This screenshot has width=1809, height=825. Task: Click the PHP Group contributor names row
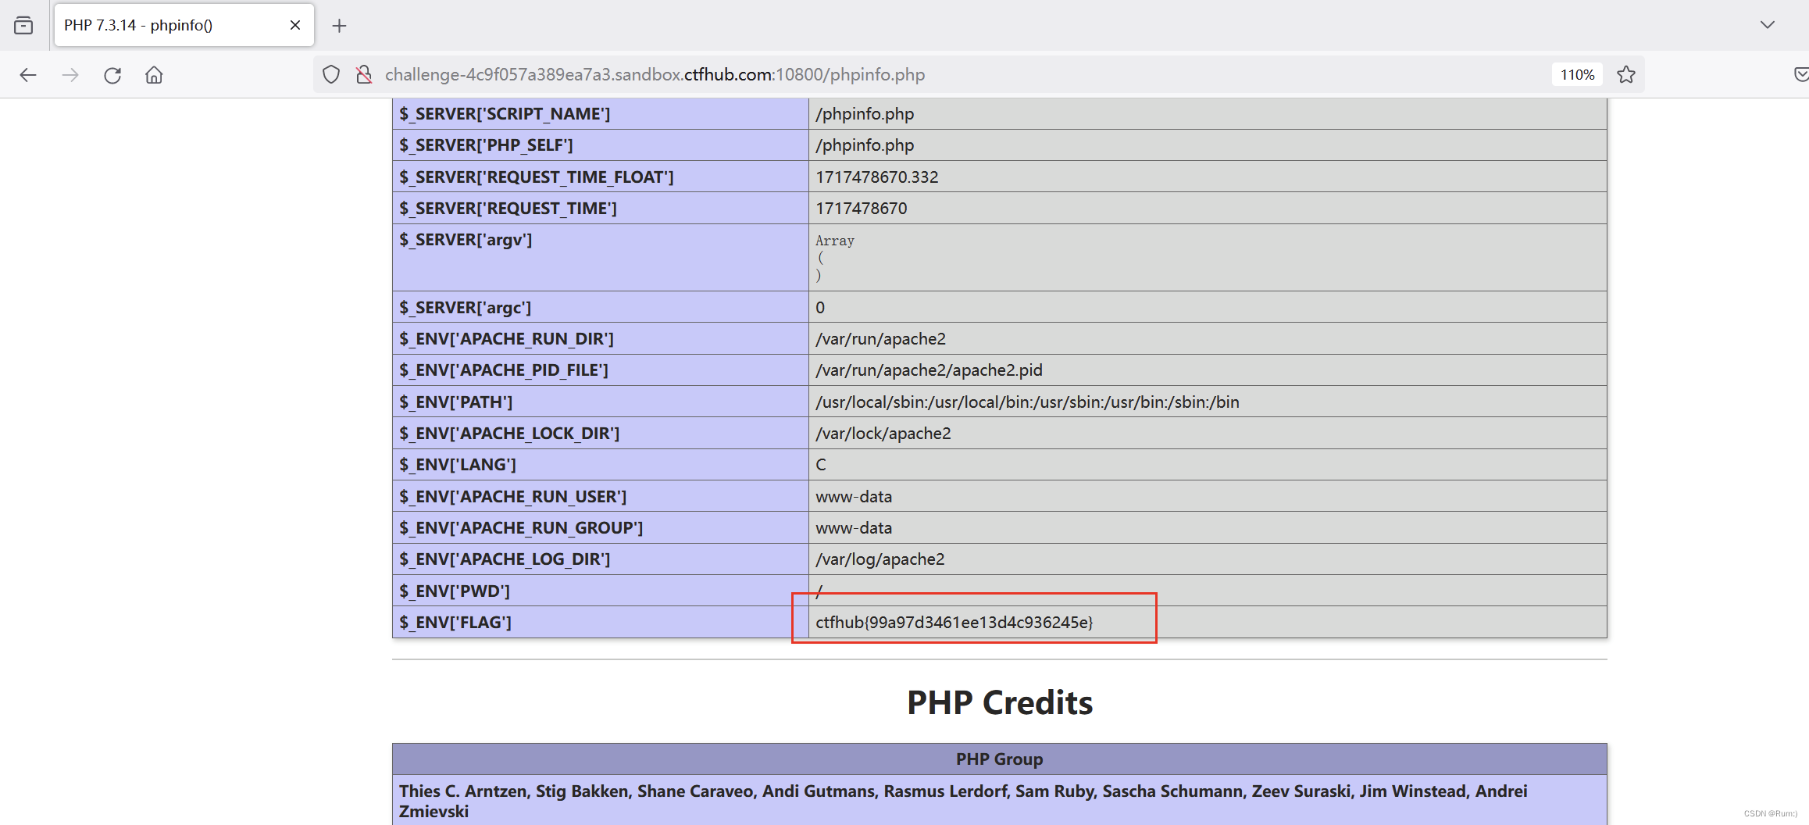click(1000, 801)
